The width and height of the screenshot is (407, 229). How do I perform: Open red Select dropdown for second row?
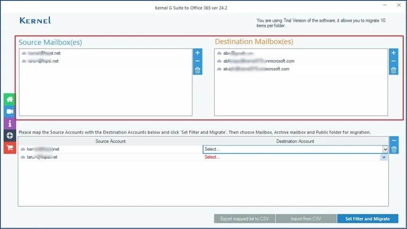(x=384, y=157)
